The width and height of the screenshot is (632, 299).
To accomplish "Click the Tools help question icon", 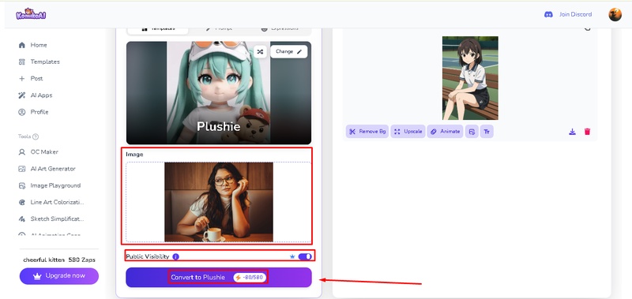I will click(x=36, y=136).
